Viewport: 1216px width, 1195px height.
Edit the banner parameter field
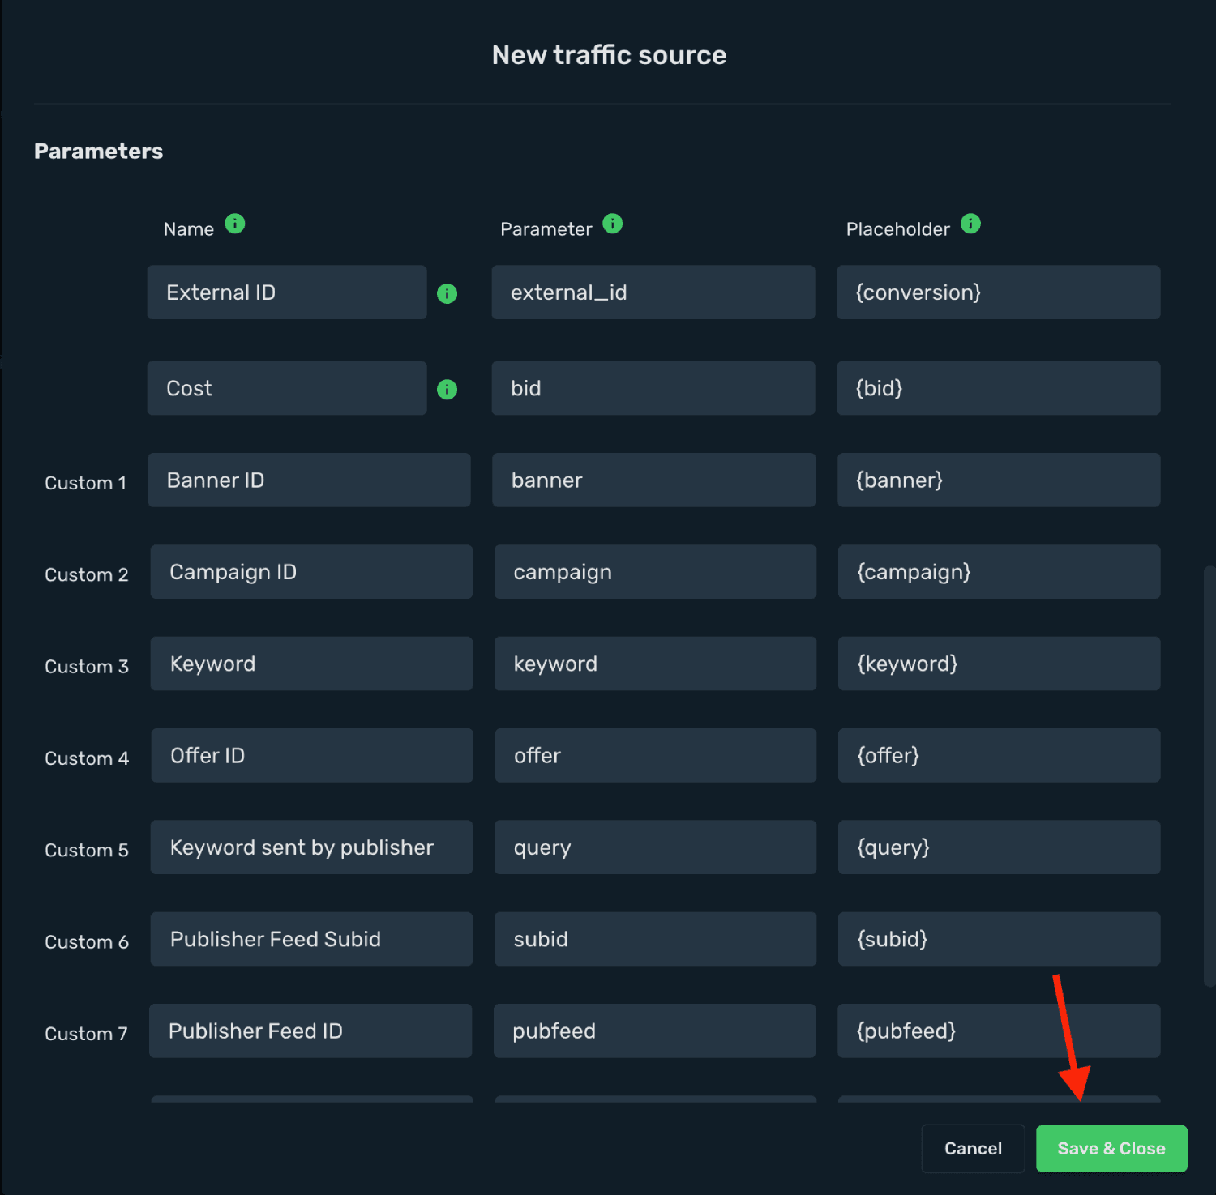pos(653,480)
